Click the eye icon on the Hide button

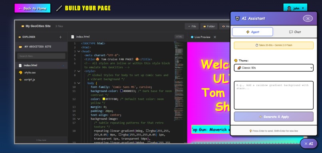coord(223,26)
